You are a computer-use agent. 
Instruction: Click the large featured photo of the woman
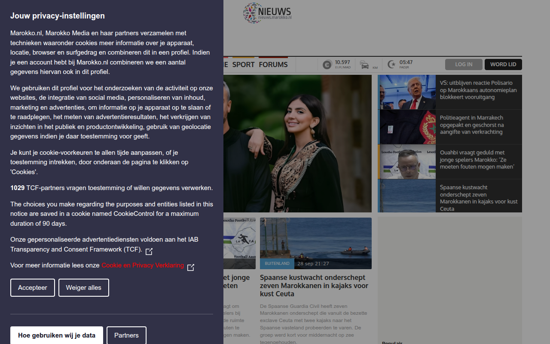297,144
